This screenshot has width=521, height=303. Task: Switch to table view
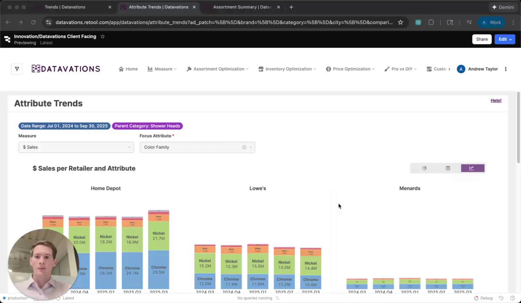[x=448, y=168]
